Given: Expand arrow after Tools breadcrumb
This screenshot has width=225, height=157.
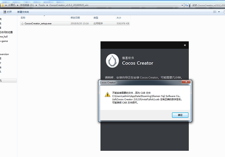Looking at the screenshot, I should click(x=47, y=5).
